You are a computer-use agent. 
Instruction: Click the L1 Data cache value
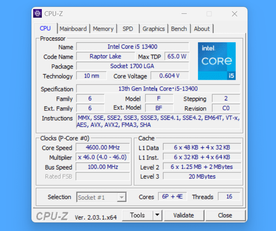coord(202,147)
